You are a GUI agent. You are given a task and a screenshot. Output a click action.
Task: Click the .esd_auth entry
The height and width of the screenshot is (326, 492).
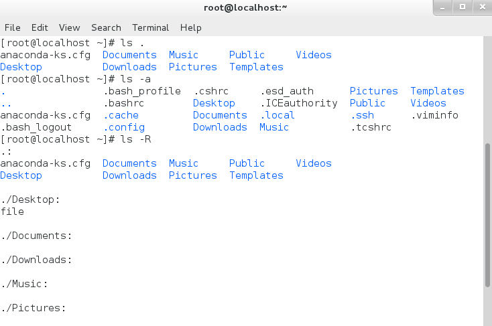tap(287, 91)
